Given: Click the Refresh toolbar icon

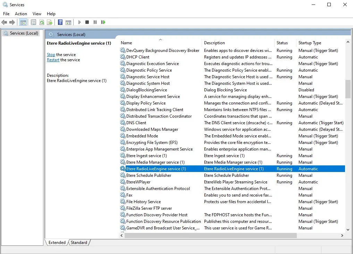Looking at the screenshot, I should coord(42,22).
